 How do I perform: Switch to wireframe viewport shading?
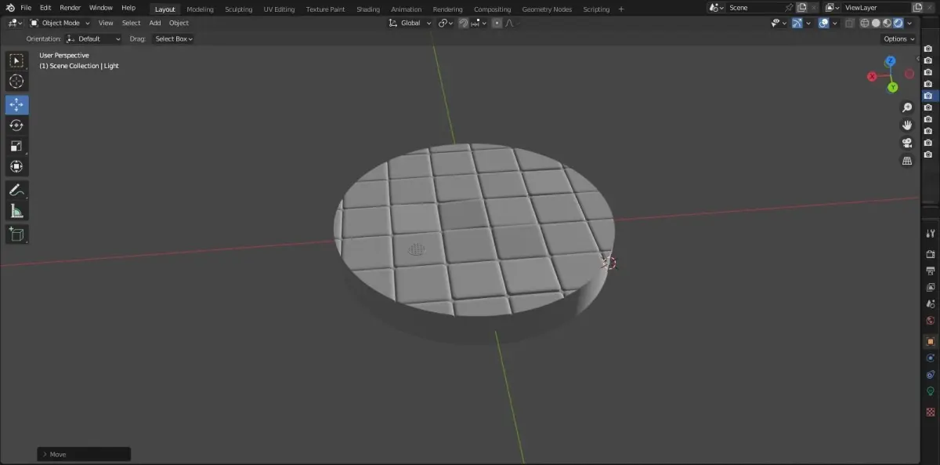[x=865, y=24]
